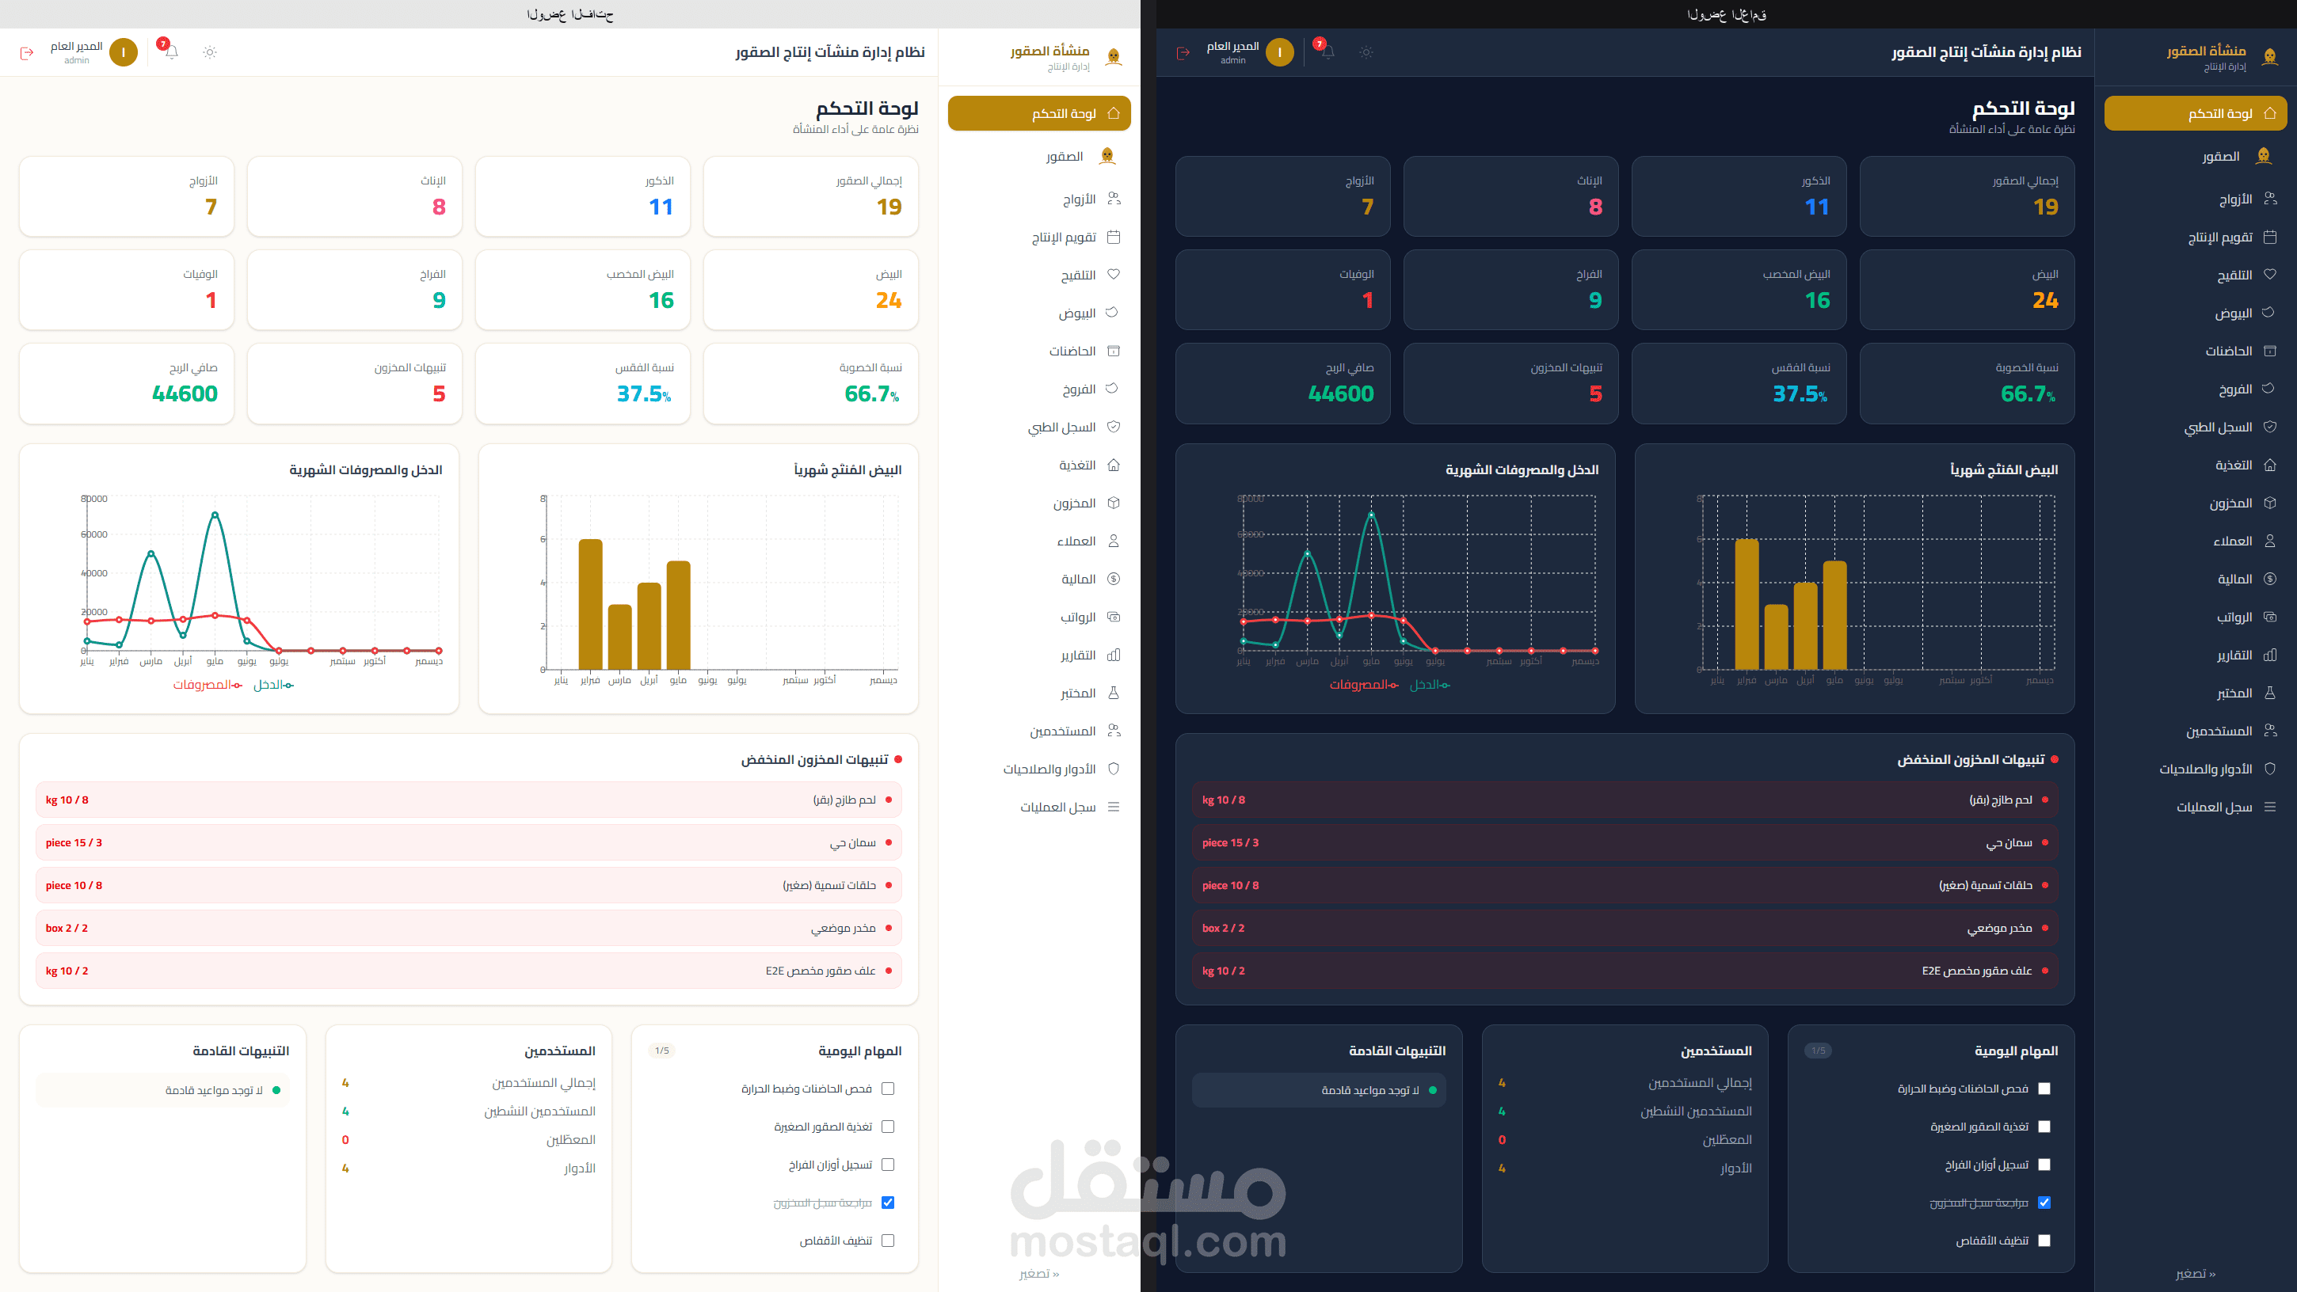This screenshot has width=2297, height=1292.
Task: Click حلقات تسمية (صغير) alert row in dark panel
Action: [1625, 885]
